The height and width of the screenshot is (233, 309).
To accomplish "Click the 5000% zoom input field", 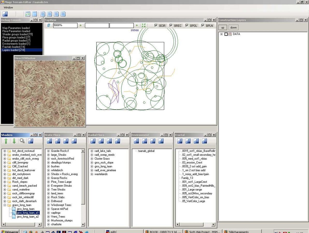I will click(65, 25).
